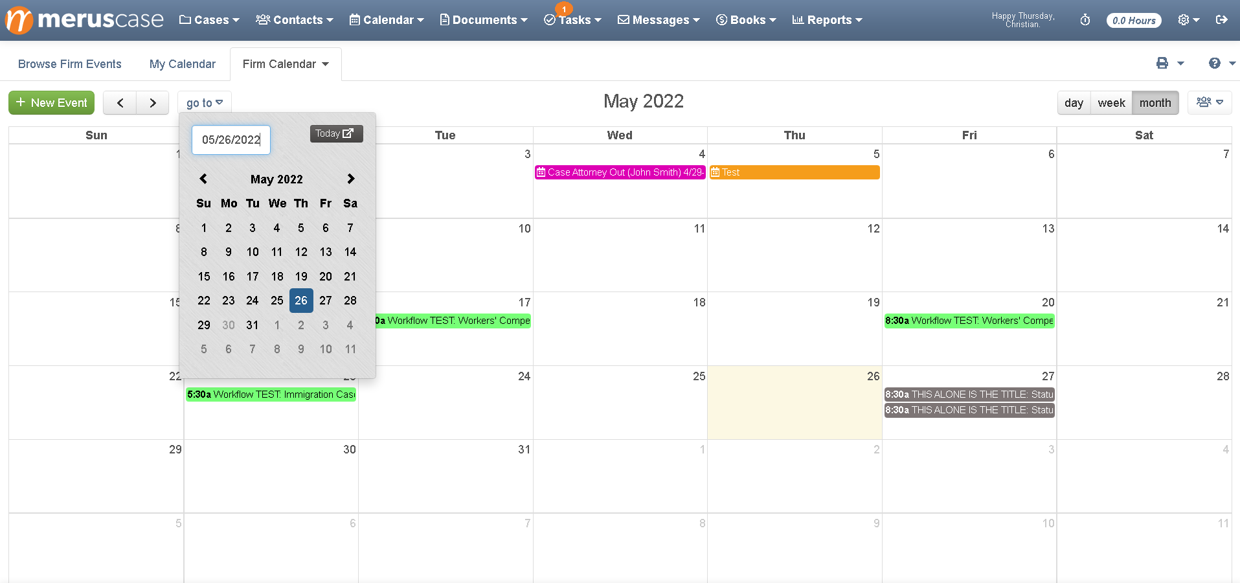This screenshot has width=1240, height=583.
Task: Open second THIS ALONE IS THE TITLE event
Action: point(969,410)
